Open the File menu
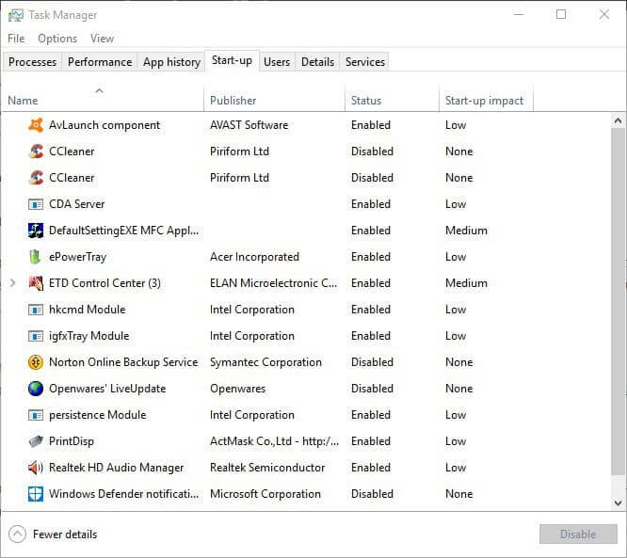 coord(16,39)
